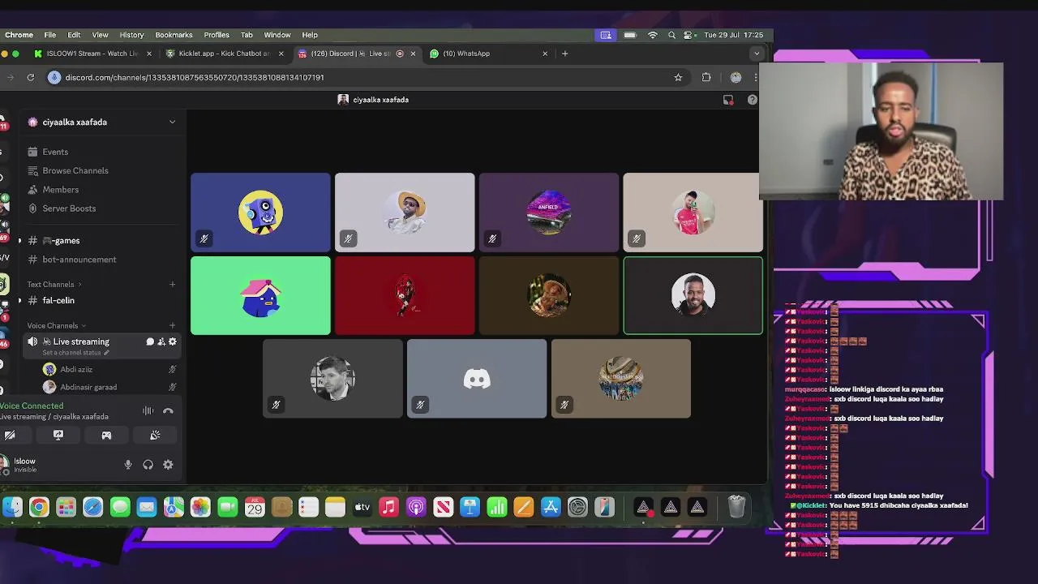Disconnect from voice with hang-up icon
Viewport: 1038px width, 584px height.
click(168, 411)
